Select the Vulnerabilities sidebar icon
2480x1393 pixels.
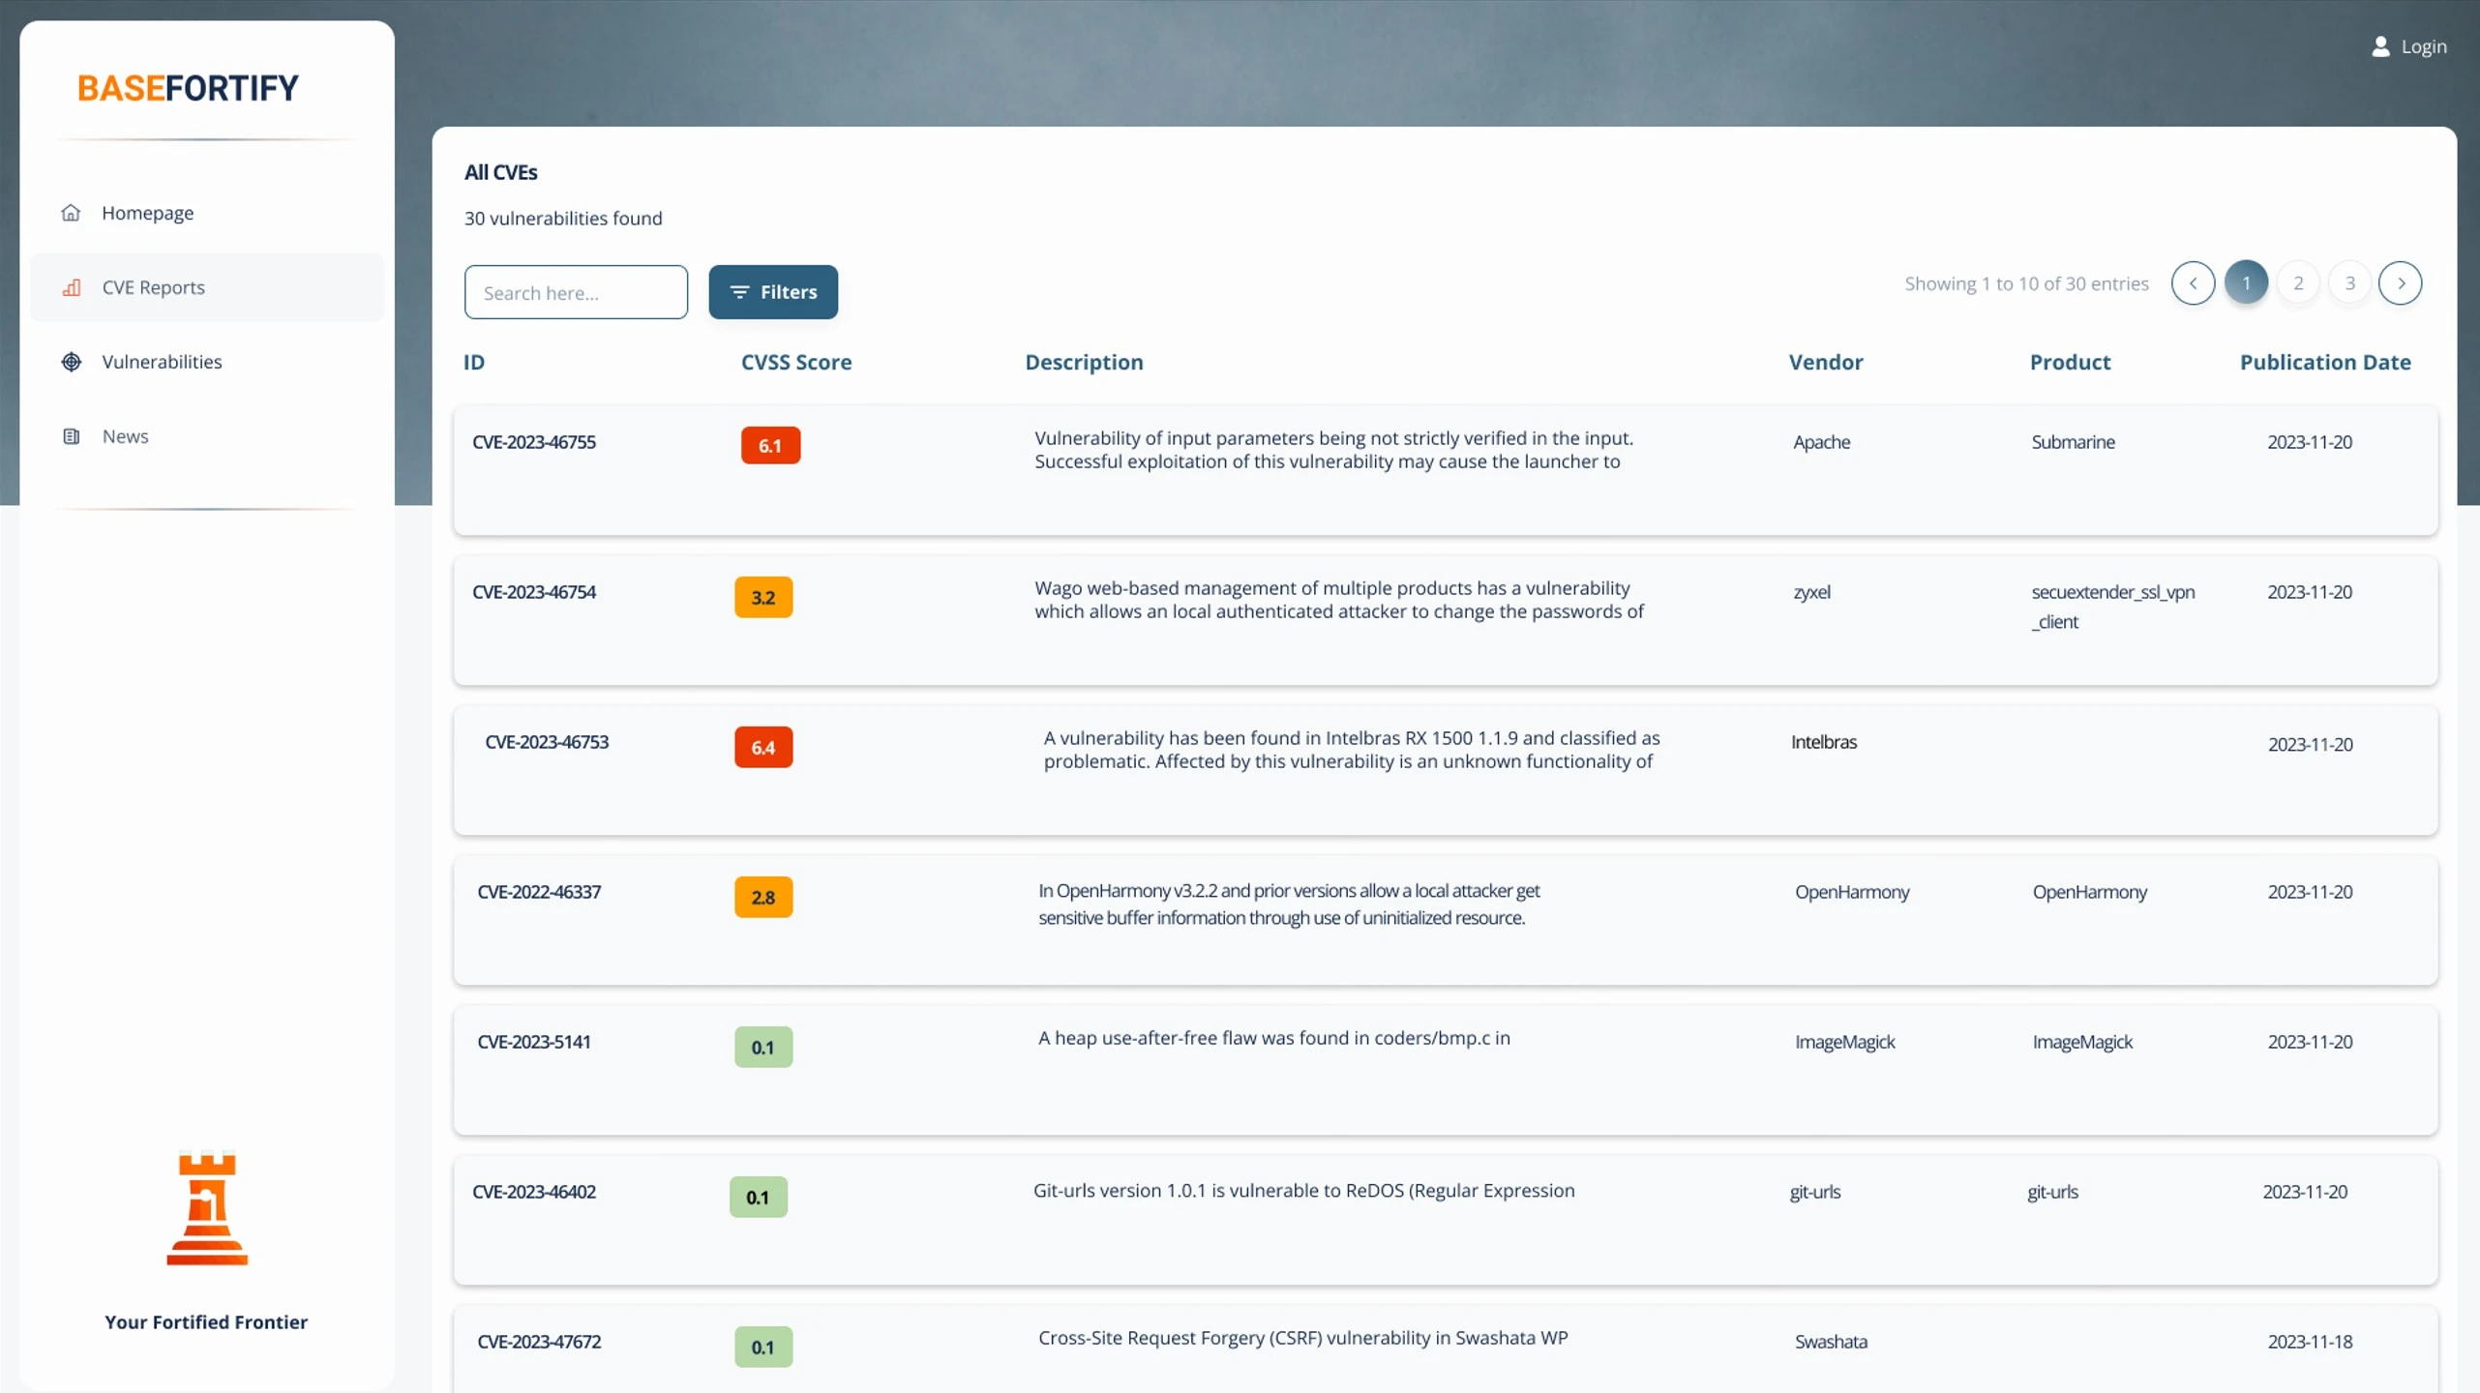point(70,361)
